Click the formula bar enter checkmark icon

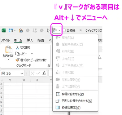[38, 73]
